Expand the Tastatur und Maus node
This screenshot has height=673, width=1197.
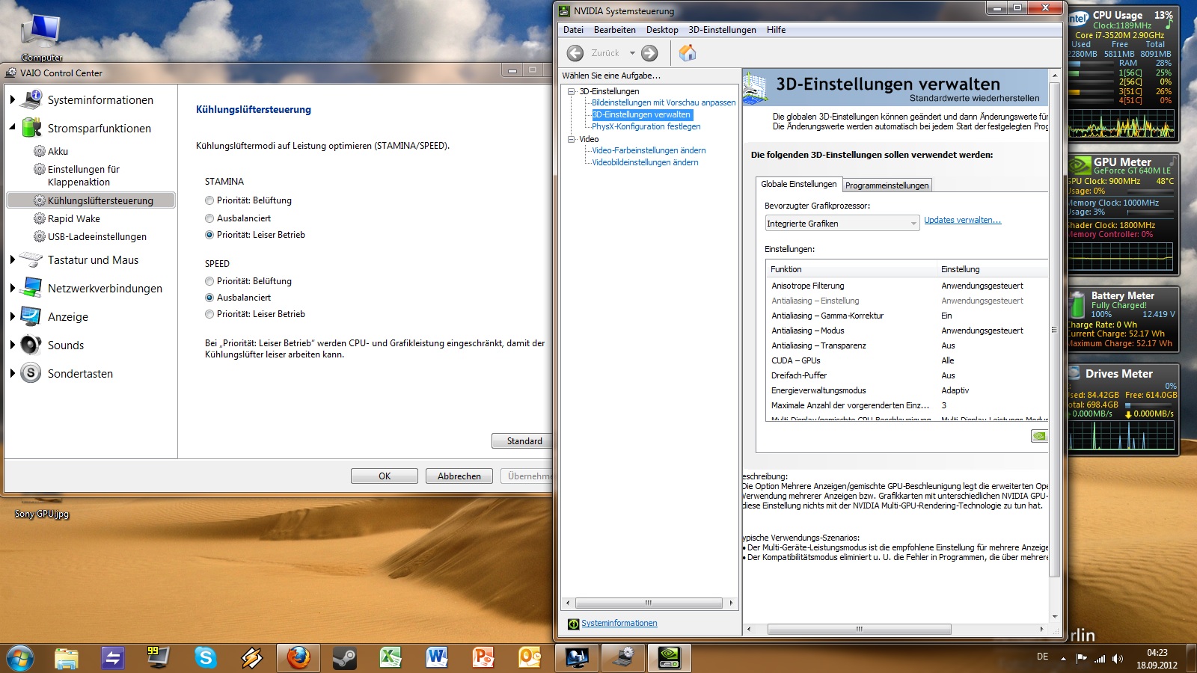click(13, 259)
